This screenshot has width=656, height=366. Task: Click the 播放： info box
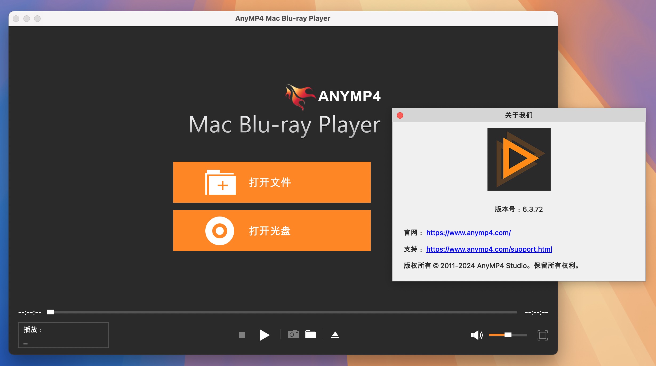coord(63,335)
